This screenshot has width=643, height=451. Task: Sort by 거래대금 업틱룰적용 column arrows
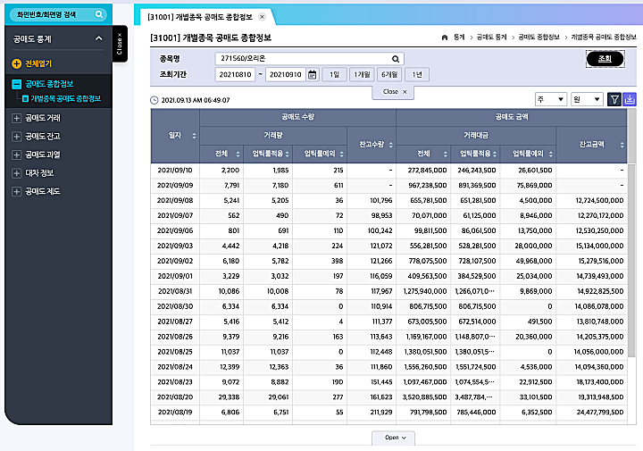coord(495,155)
